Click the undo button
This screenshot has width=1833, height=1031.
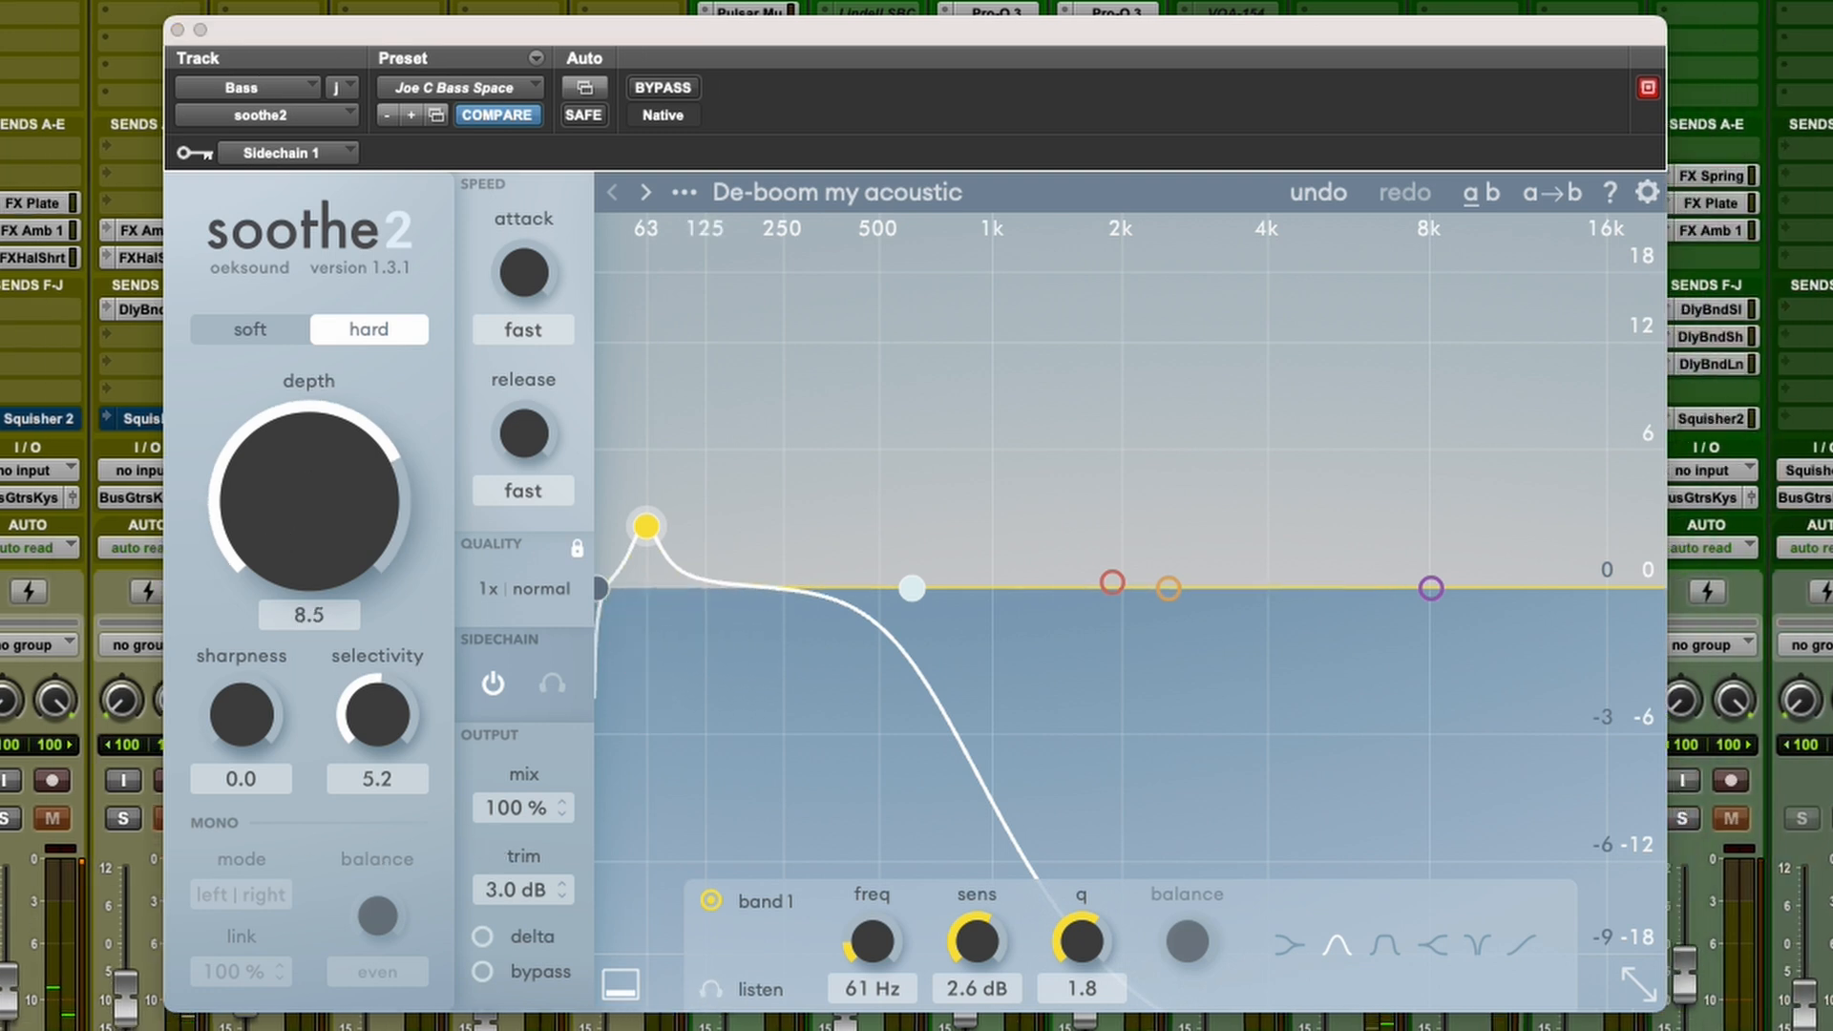1318,192
